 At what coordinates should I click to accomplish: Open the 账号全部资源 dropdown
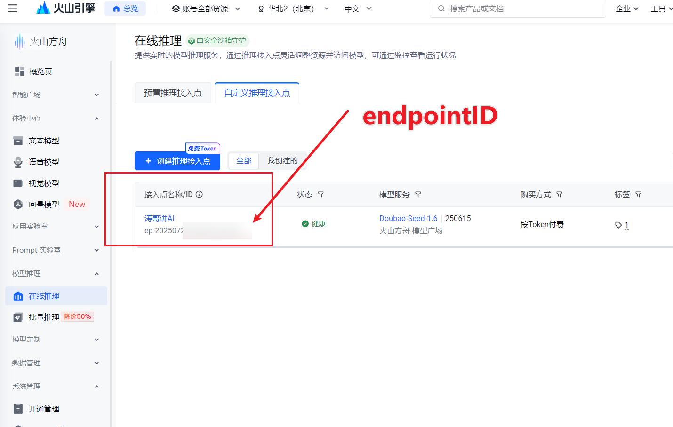coord(206,9)
